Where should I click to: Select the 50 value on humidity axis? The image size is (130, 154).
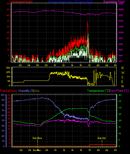tap(3, 120)
